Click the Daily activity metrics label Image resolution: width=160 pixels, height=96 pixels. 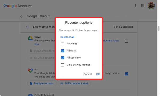(x=78, y=65)
